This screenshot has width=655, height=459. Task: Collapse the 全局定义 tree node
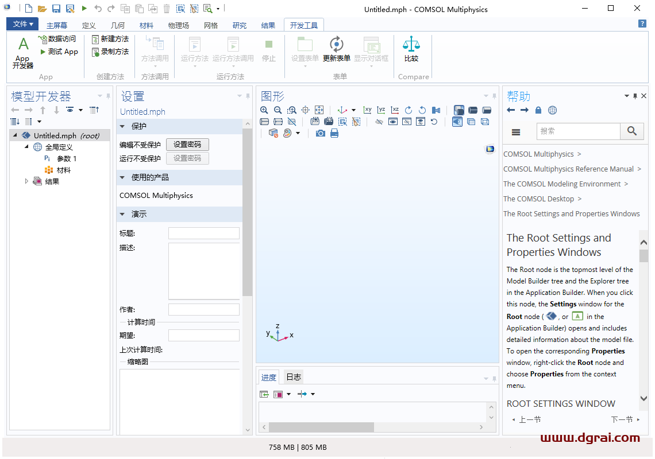coord(27,146)
